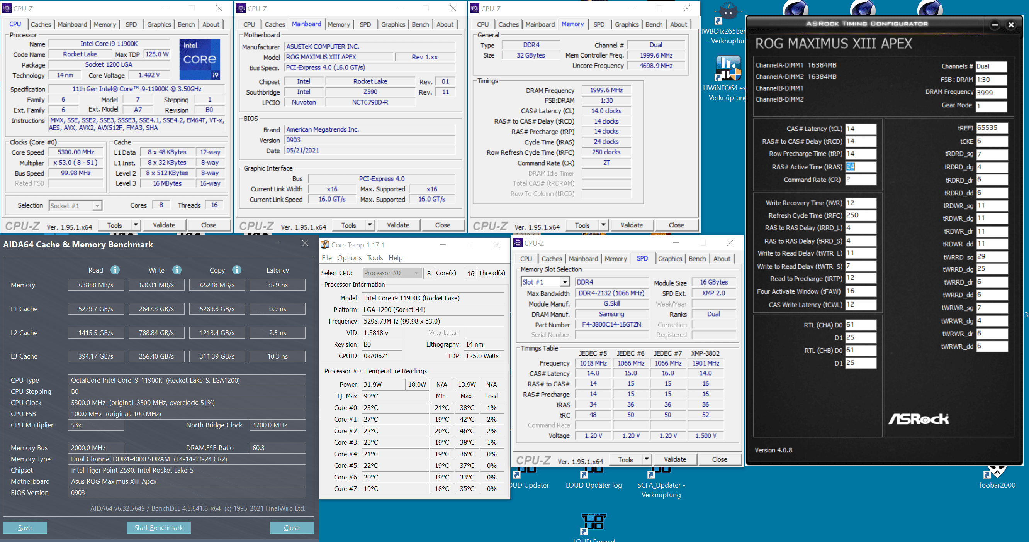The image size is (1029, 542).
Task: Open File menu in Core Temp
Action: point(327,258)
